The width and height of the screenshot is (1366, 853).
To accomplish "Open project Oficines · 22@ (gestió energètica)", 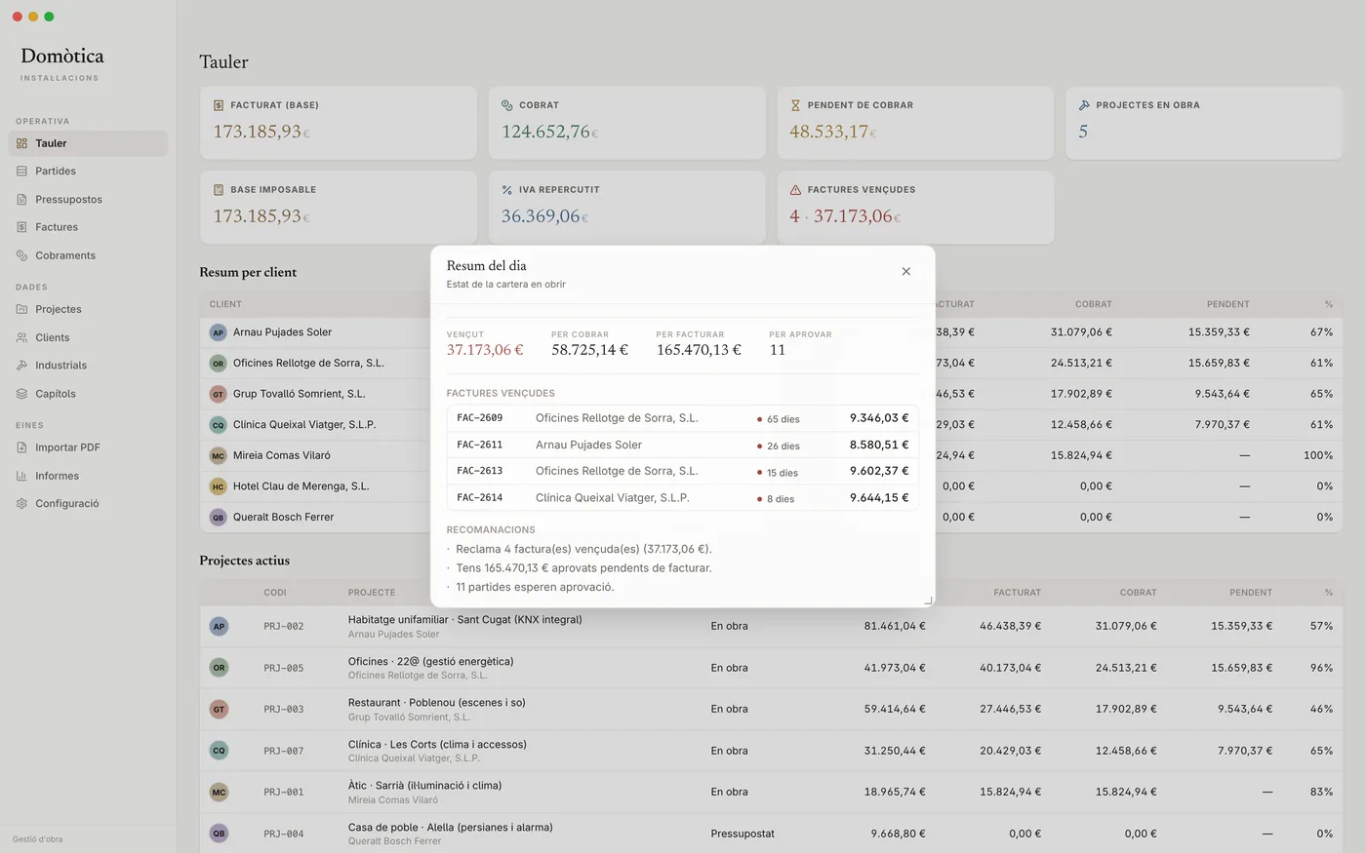I will tap(771, 668).
